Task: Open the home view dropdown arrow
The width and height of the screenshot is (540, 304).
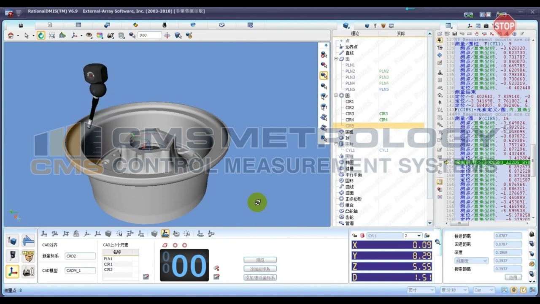Action: point(17,36)
